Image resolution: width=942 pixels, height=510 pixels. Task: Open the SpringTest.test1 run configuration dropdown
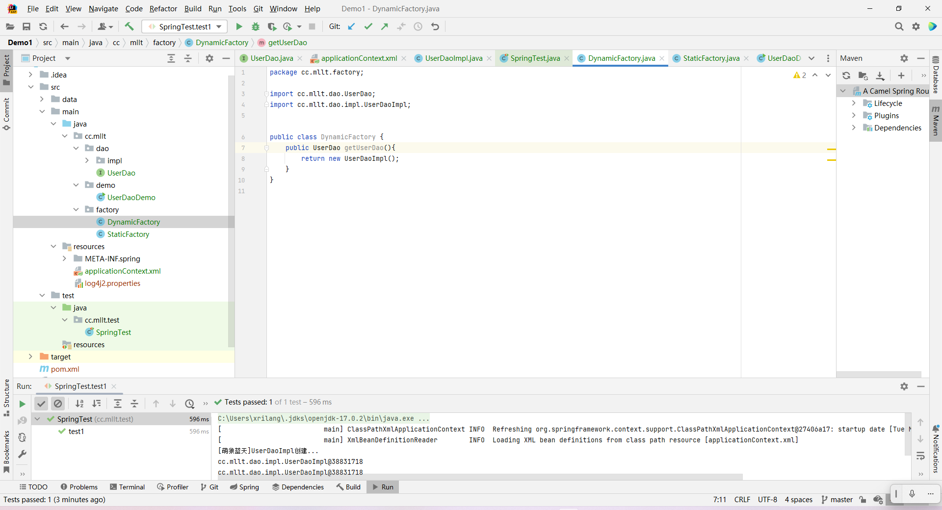tap(185, 26)
